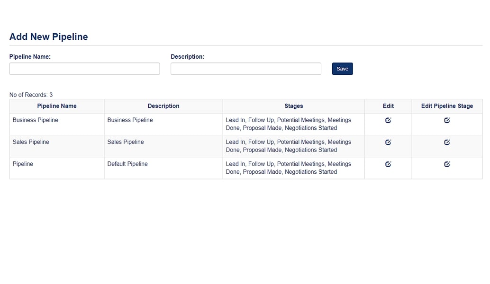Click the Description column header

pyautogui.click(x=163, y=106)
